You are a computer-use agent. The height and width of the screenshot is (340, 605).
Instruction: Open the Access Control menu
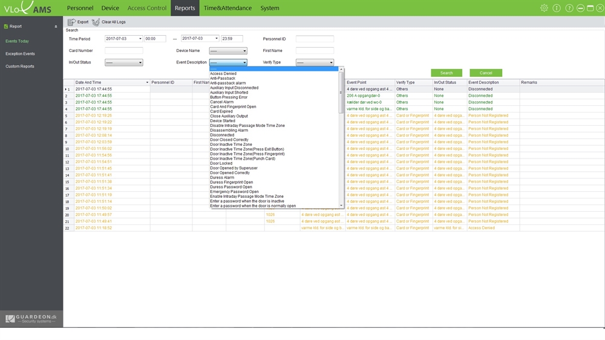[146, 8]
